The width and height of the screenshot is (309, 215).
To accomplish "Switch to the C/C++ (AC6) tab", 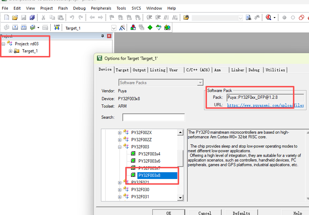I will [x=198, y=70].
